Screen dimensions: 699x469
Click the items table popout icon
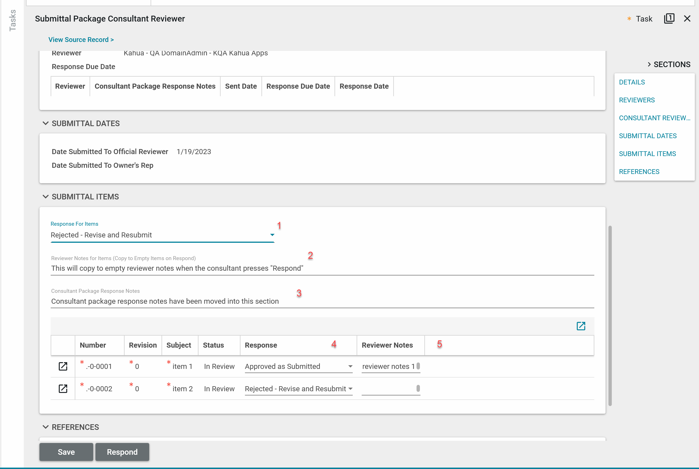pos(581,326)
